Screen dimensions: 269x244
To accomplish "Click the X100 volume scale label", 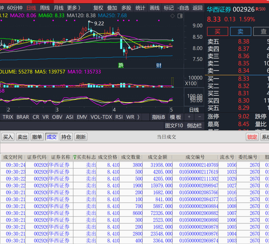I will coord(191,84).
